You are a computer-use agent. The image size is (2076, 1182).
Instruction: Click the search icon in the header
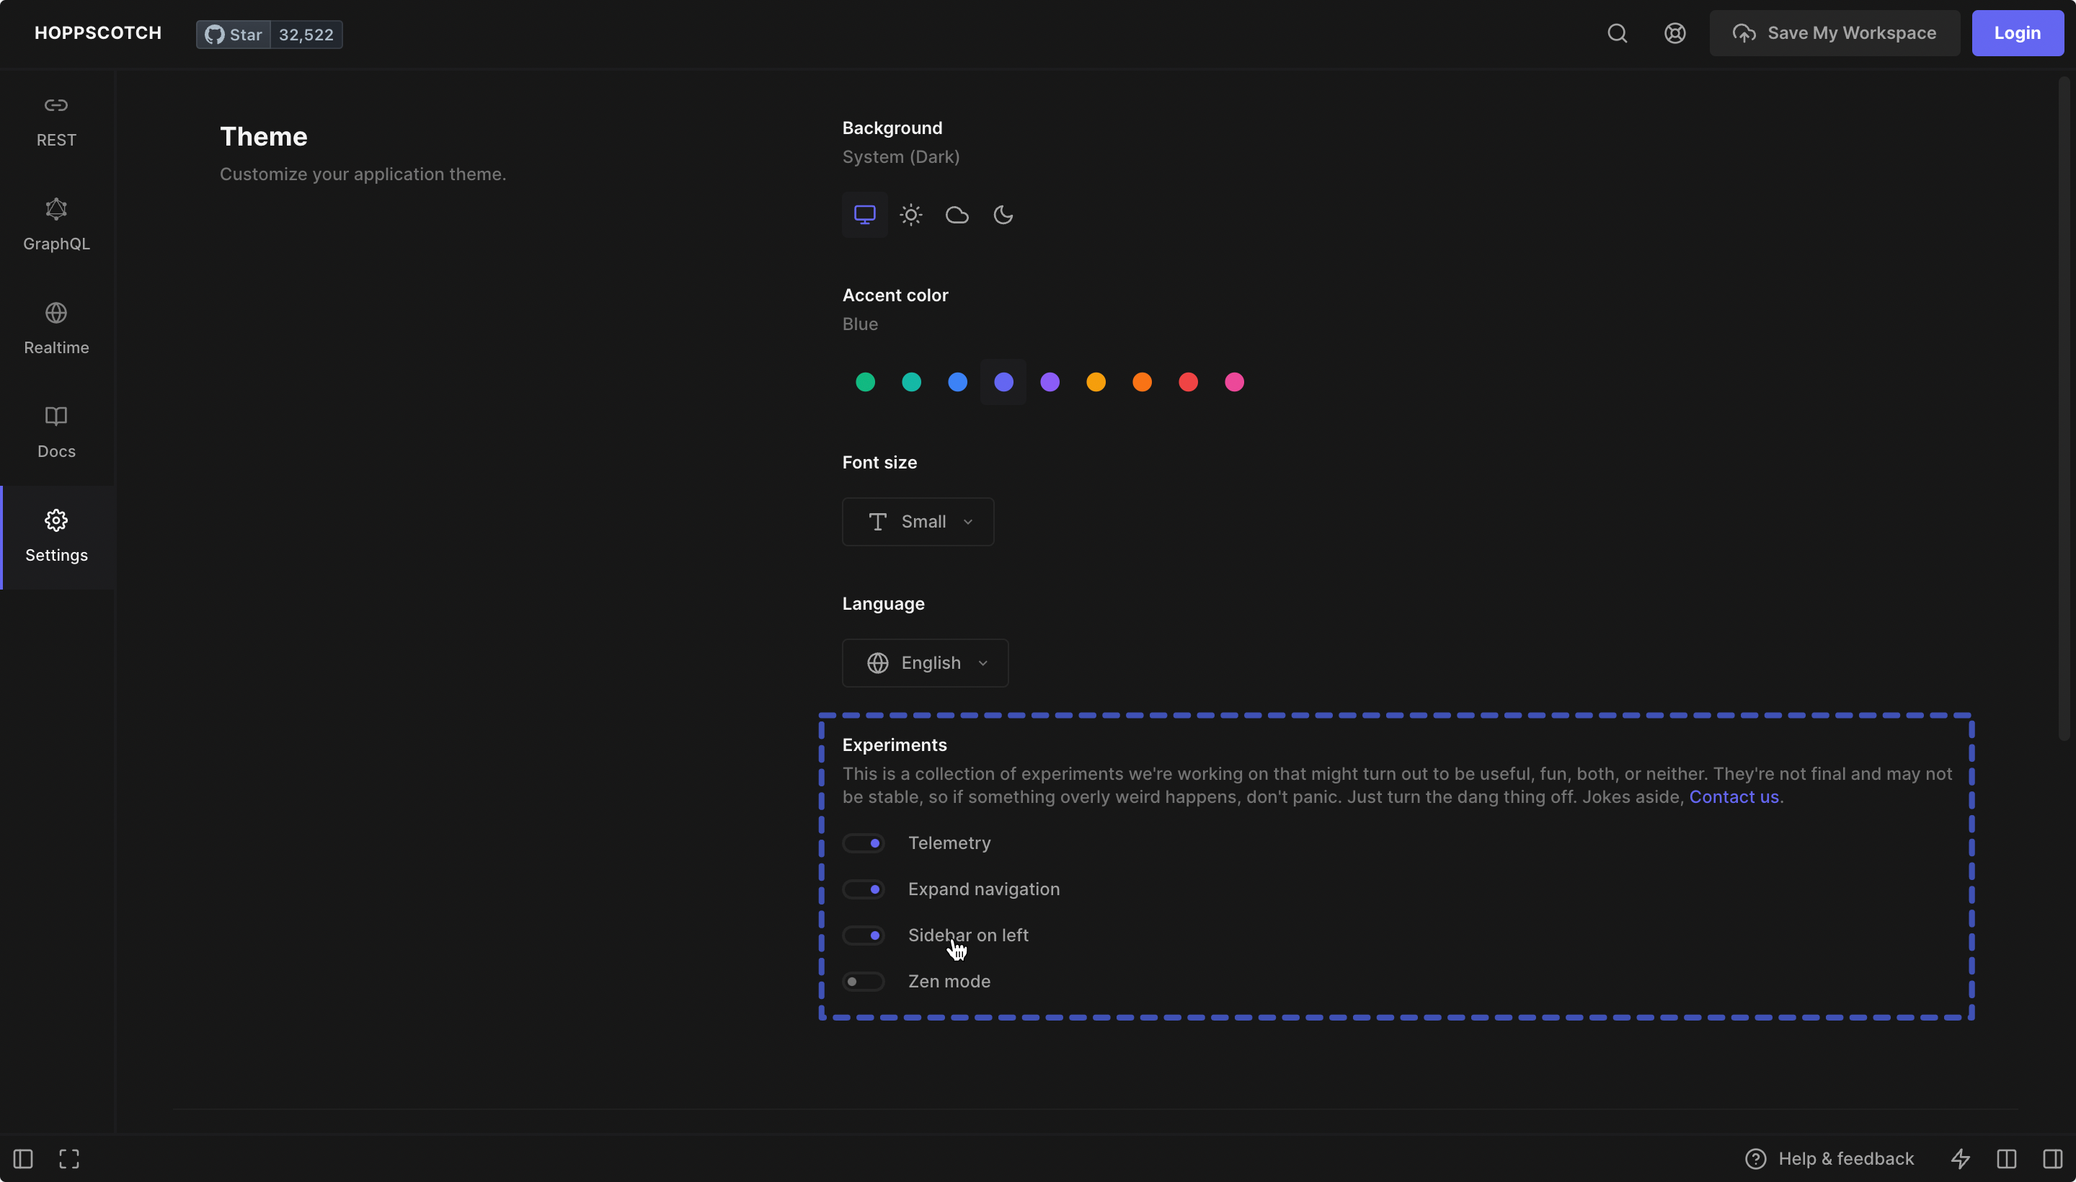pos(1617,33)
